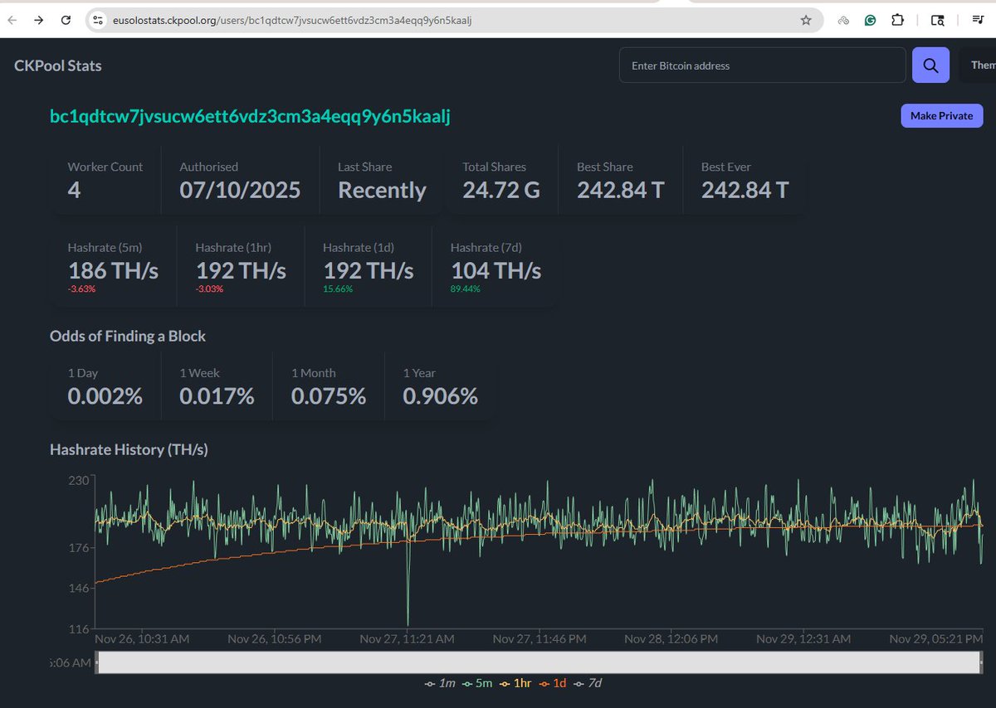Image resolution: width=996 pixels, height=708 pixels.
Task: Select the bc1qdtcw7jvsucw6ett6vdz3cm3a4eqq9y6n5kaalj address heading
Action: [250, 117]
